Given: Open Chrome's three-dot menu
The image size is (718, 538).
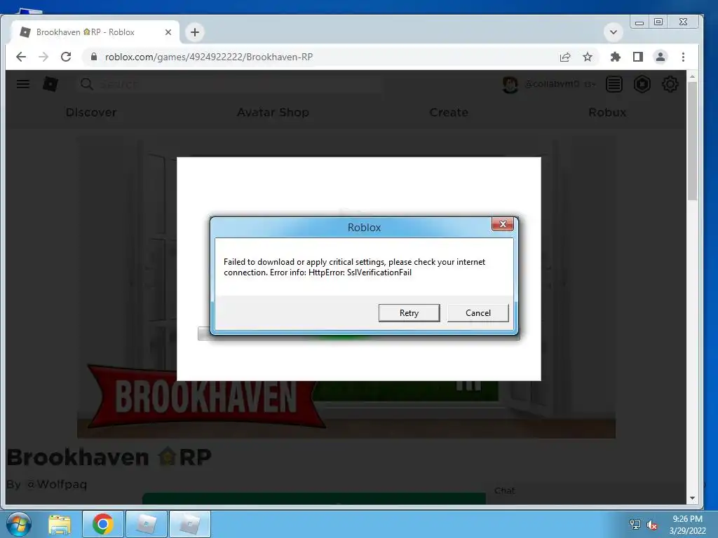Looking at the screenshot, I should [x=683, y=57].
